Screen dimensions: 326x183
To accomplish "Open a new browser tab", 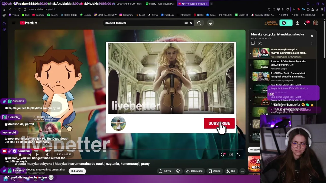I will (211, 4).
